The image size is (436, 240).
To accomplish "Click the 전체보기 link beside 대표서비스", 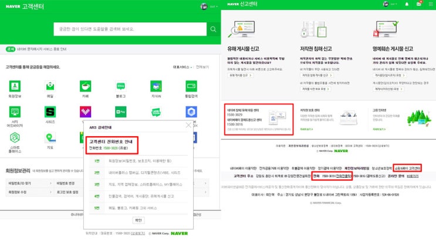I will [202, 67].
